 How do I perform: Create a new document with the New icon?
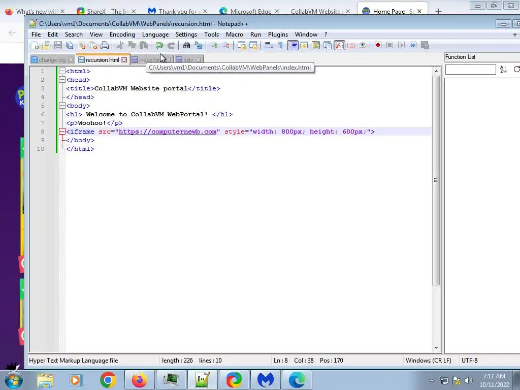pyautogui.click(x=35, y=45)
